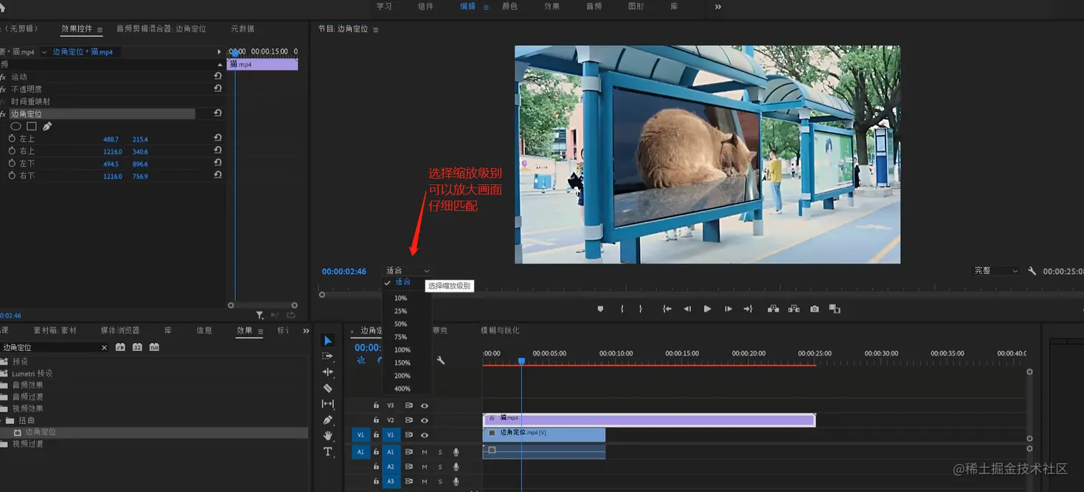Select the Selection arrow tool

click(x=328, y=340)
